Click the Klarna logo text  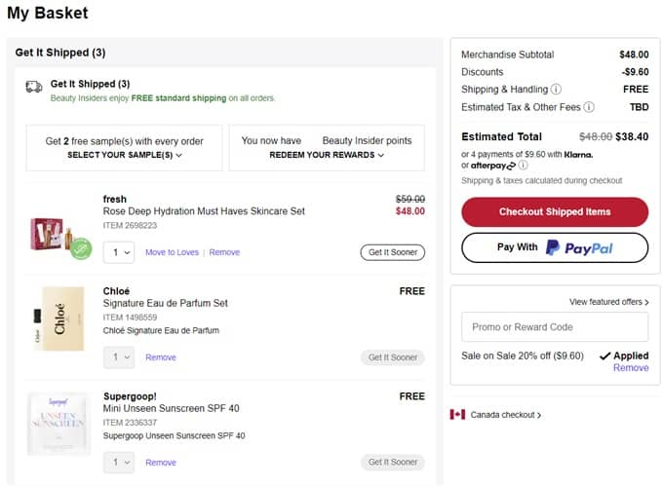pos(577,154)
